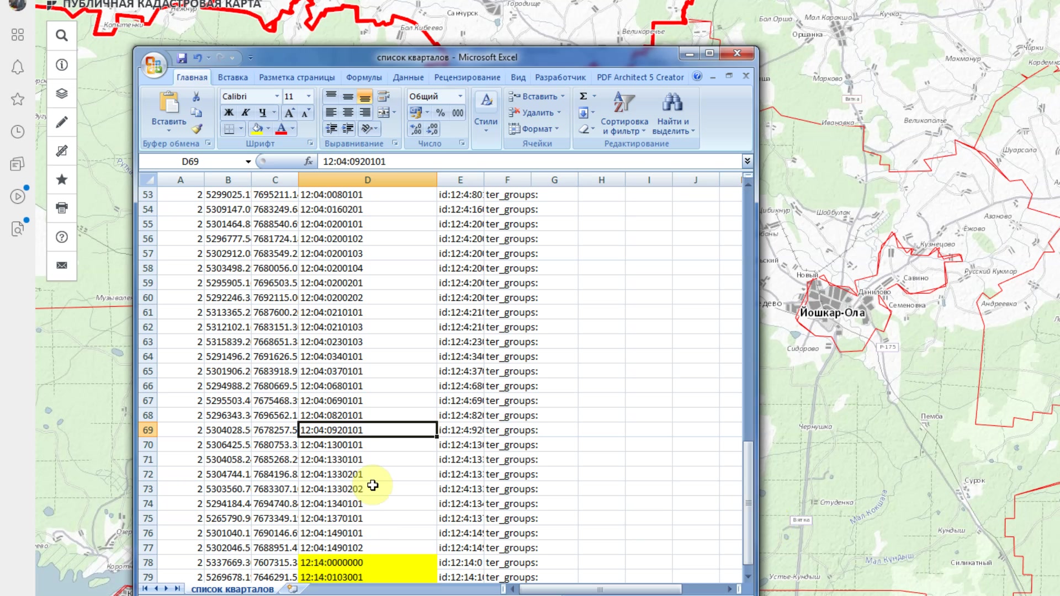Cut selection with the scissors icon
1060x596 pixels.
(x=196, y=97)
